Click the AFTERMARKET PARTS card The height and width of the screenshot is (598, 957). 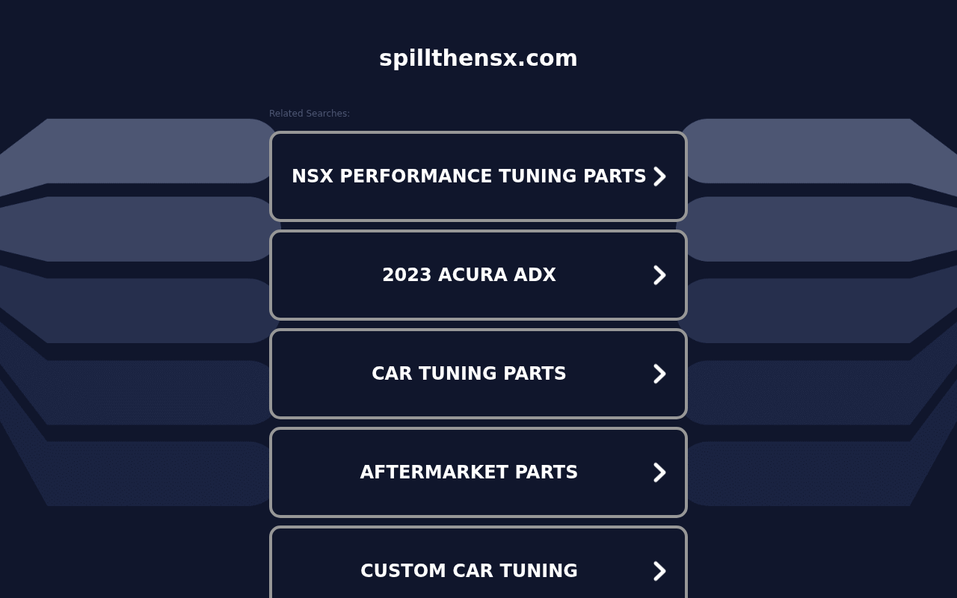(x=478, y=472)
